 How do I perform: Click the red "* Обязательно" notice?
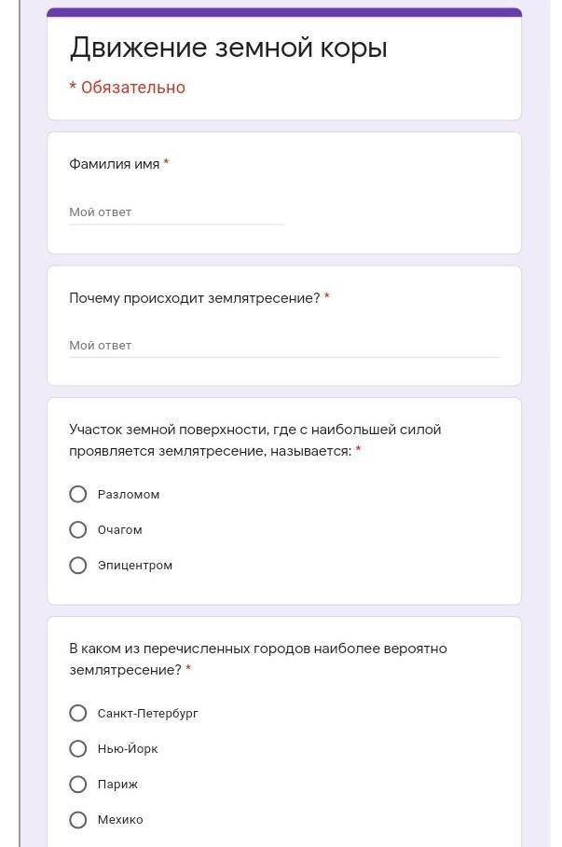click(127, 88)
